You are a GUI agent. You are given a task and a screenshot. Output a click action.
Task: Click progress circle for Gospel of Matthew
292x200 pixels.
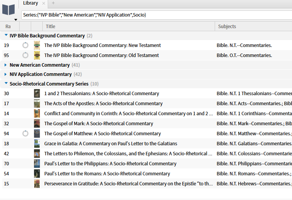25,134
